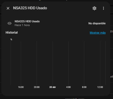The width and height of the screenshot is (113, 99).
Task: Click 'Hace 1 hora' timestamp
Action: (22, 25)
